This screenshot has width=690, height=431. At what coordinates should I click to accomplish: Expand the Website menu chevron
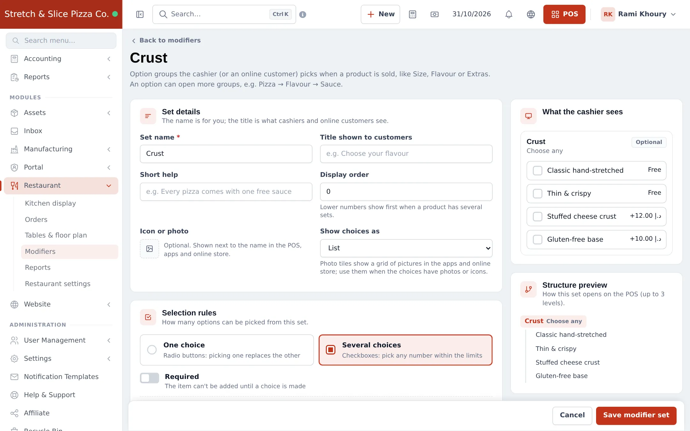point(109,304)
